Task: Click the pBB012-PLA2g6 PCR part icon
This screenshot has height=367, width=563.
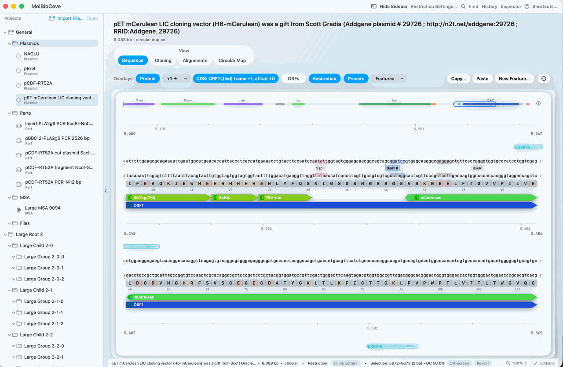Action: (x=19, y=140)
